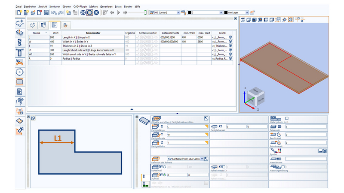
Task: Select the saw blade icon in sidebar
Action: pyautogui.click(x=19, y=72)
